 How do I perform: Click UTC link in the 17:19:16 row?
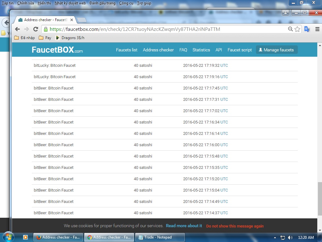tap(224, 77)
